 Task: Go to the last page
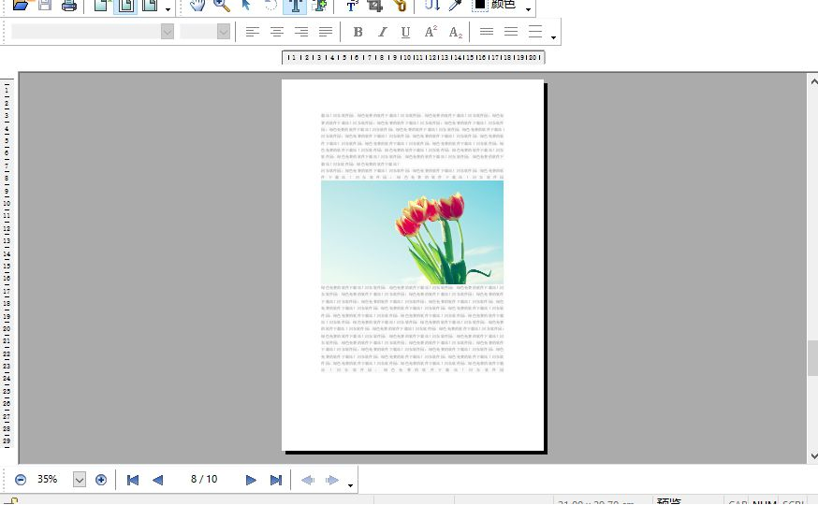click(x=276, y=480)
